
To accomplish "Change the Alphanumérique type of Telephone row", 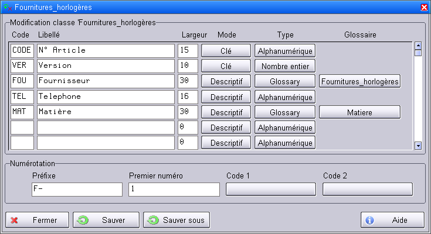I will point(285,97).
